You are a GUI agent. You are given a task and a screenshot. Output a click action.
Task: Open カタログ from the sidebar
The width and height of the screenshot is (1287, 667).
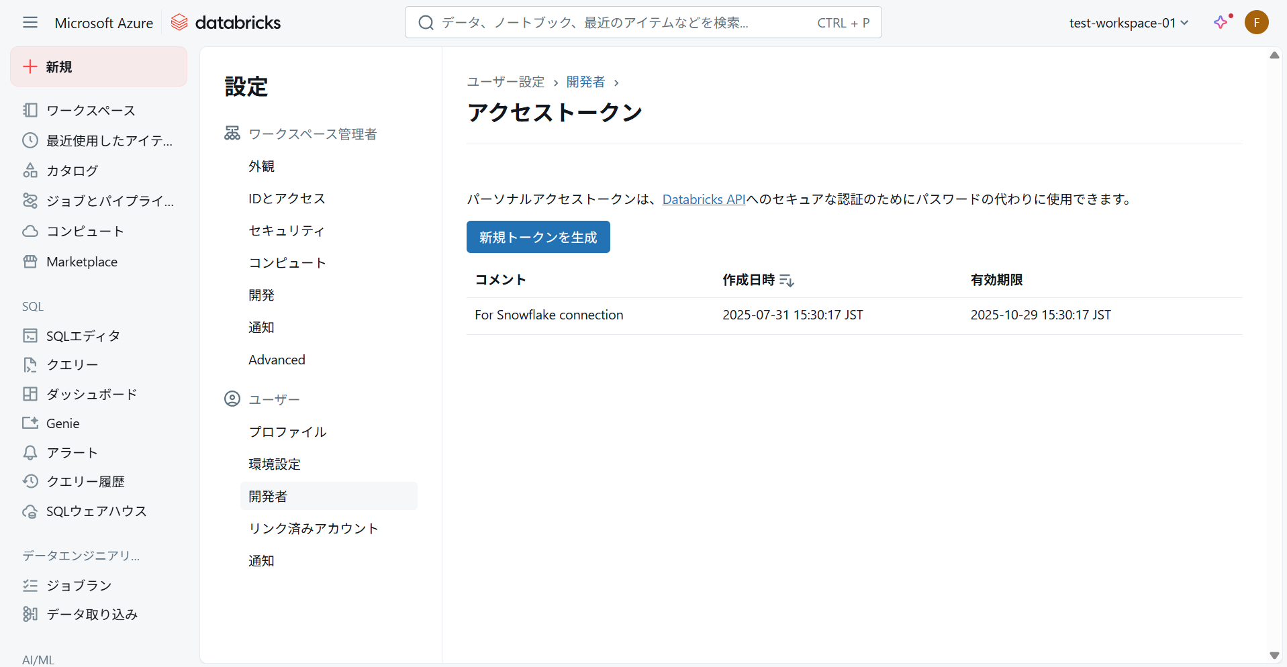[72, 171]
